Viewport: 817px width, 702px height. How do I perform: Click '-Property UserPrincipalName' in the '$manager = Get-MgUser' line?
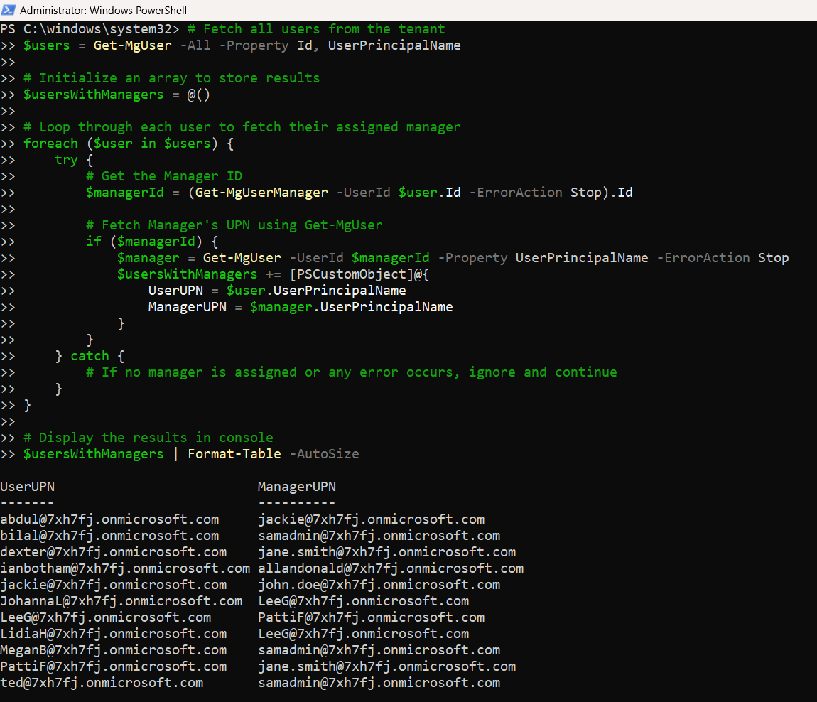click(543, 258)
